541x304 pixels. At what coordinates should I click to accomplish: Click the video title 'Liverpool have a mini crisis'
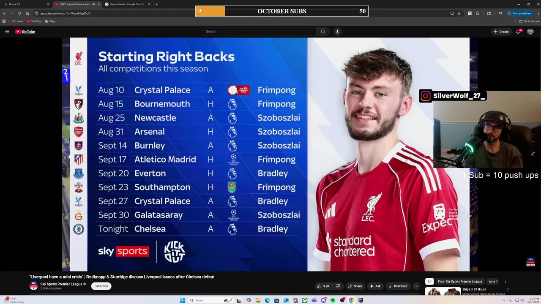(x=122, y=277)
